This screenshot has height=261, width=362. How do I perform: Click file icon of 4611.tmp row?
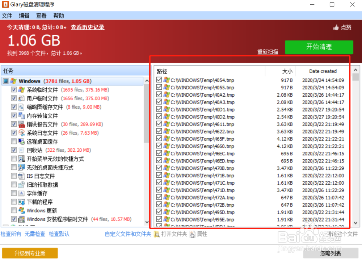pos(167,124)
